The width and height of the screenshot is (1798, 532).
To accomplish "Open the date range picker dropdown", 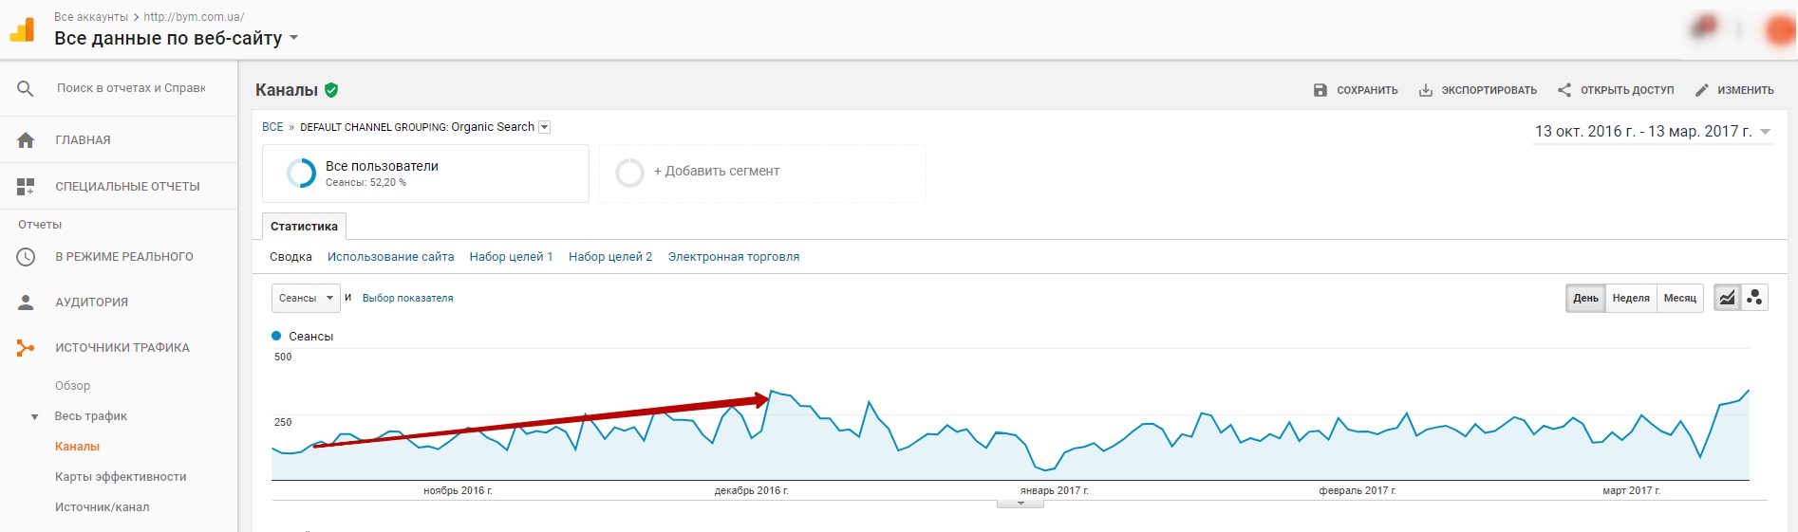I will click(x=1653, y=132).
